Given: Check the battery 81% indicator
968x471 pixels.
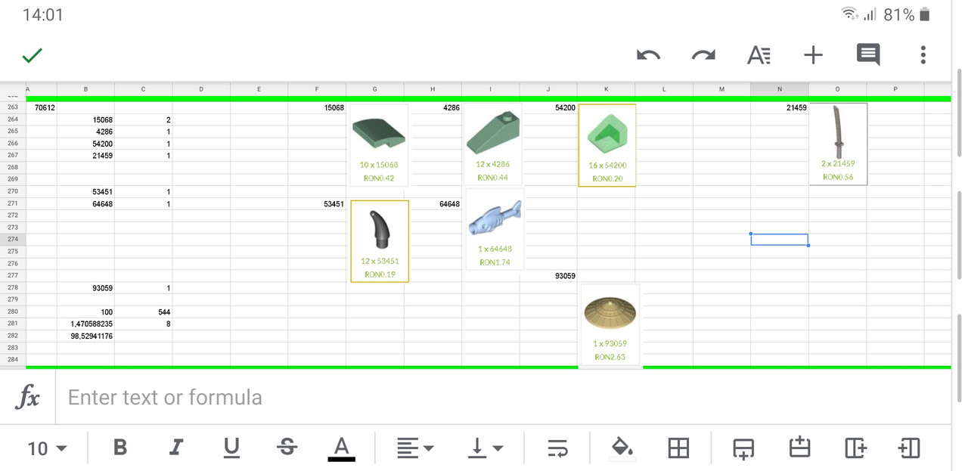Looking at the screenshot, I should 907,14.
